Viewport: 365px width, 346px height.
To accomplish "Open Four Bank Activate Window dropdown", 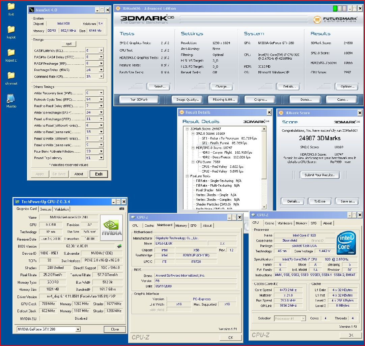I will 101,151.
